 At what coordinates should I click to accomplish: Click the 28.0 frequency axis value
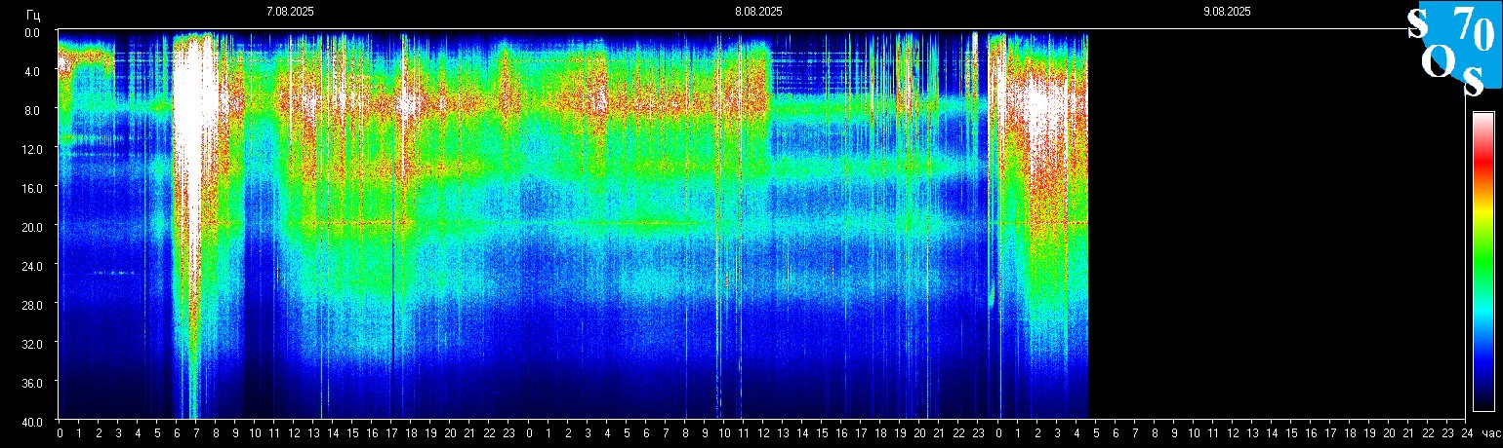pos(30,305)
